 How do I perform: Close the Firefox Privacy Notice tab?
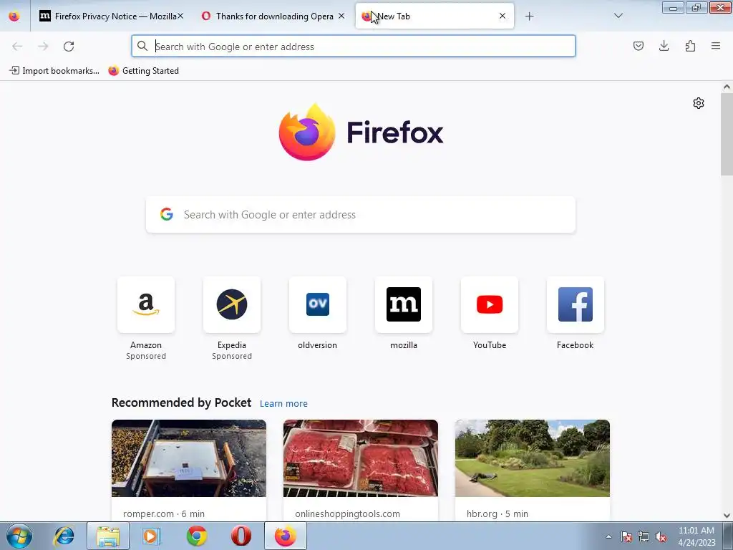(180, 16)
